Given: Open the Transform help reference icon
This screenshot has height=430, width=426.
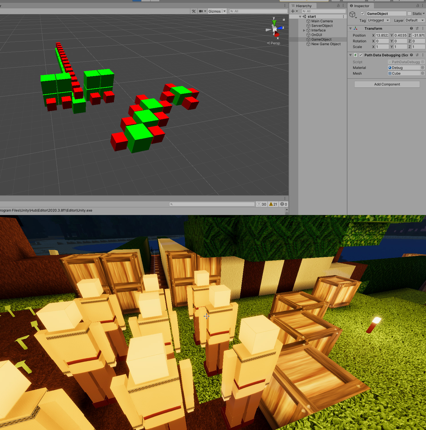Looking at the screenshot, I should [x=411, y=28].
